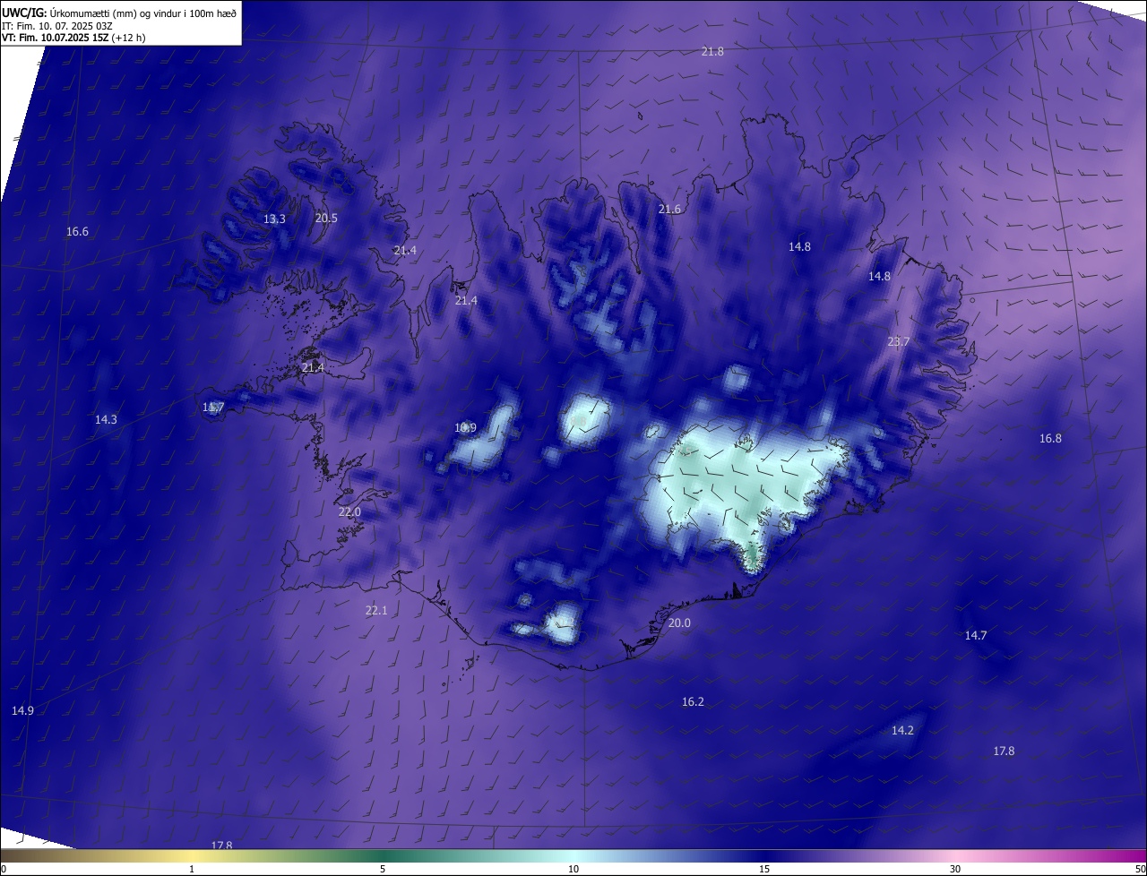Click the 23.7 value label
Image resolution: width=1147 pixels, height=876 pixels.
[898, 342]
